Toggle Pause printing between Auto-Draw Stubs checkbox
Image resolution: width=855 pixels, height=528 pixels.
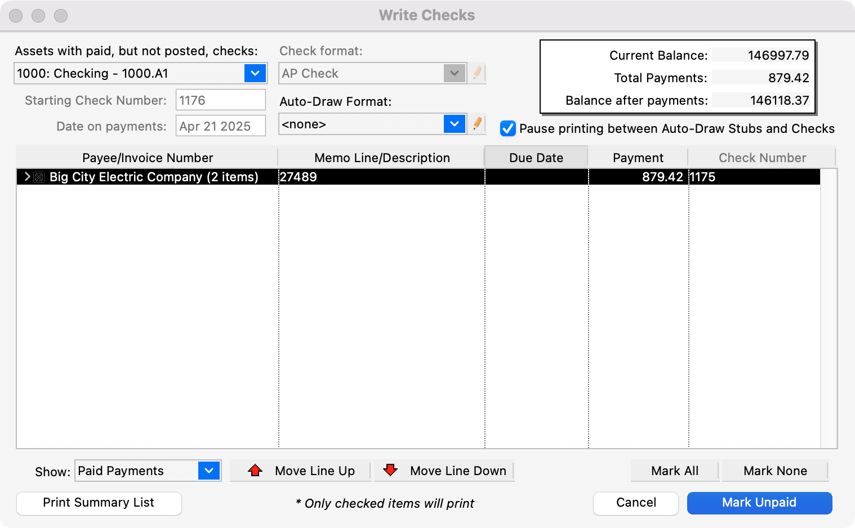[507, 129]
